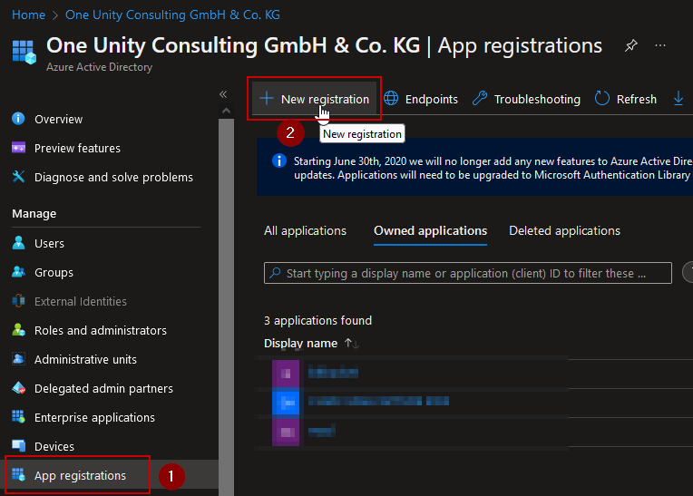This screenshot has width=693, height=496.
Task: Open Enterprise applications
Action: [94, 418]
